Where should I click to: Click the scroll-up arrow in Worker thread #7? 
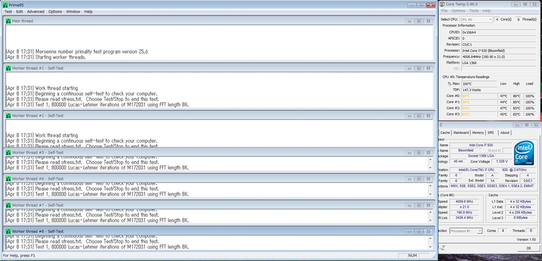click(430, 212)
